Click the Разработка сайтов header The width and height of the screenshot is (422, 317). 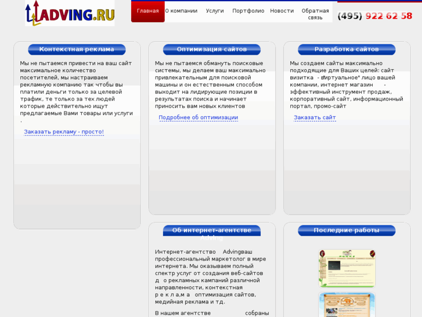pyautogui.click(x=347, y=49)
